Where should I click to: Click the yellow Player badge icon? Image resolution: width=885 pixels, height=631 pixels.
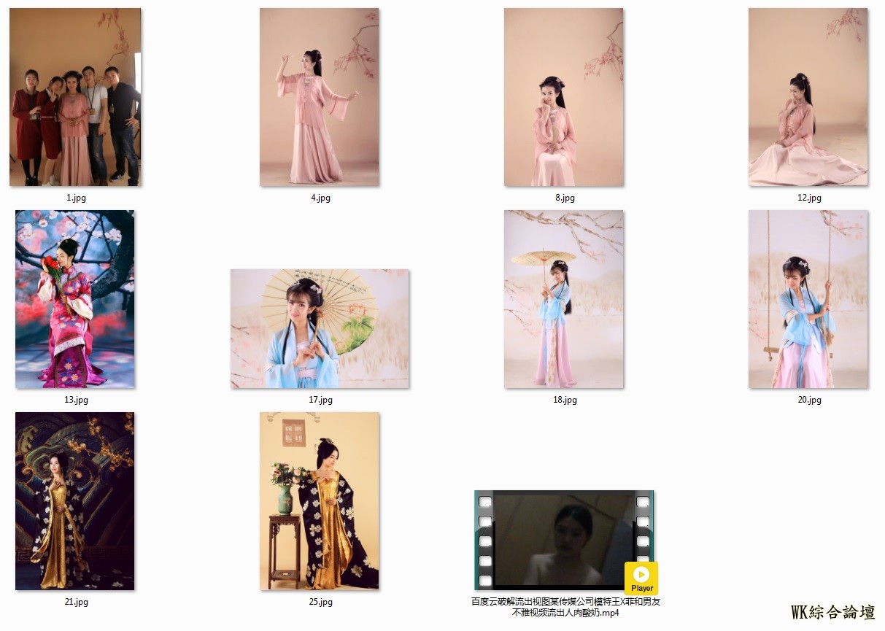pos(641,578)
